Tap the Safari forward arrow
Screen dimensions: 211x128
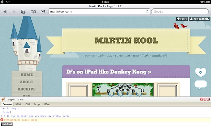[x=14, y=12]
